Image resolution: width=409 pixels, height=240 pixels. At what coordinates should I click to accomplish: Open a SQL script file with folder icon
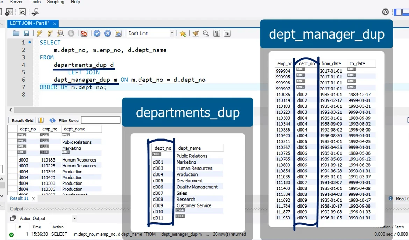pyautogui.click(x=16, y=33)
